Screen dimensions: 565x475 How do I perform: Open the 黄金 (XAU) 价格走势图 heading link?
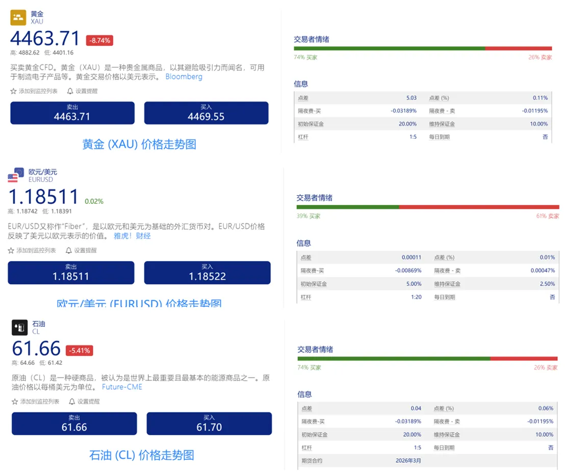[139, 144]
